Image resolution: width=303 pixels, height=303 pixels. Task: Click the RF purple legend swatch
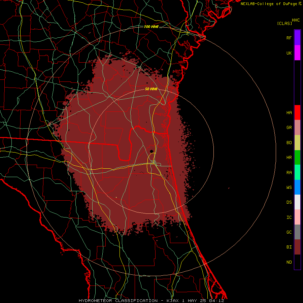[297, 37]
